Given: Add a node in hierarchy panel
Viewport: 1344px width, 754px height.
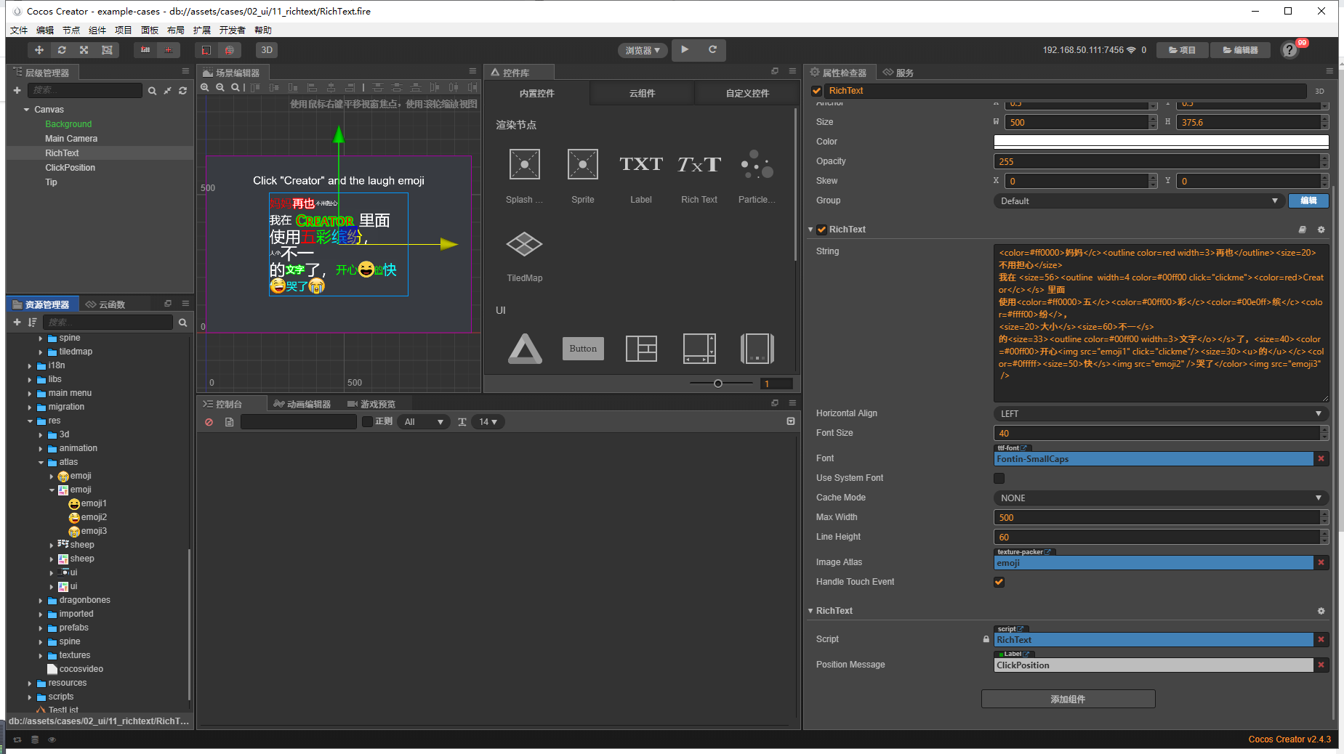Looking at the screenshot, I should coord(17,90).
